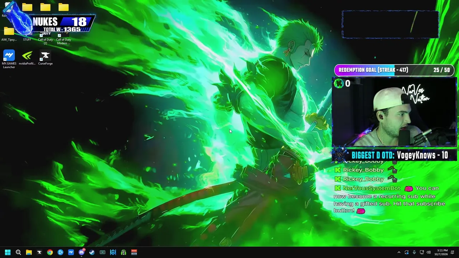Show hidden system tray icons
Viewport: 459px width, 258px height.
(x=399, y=253)
